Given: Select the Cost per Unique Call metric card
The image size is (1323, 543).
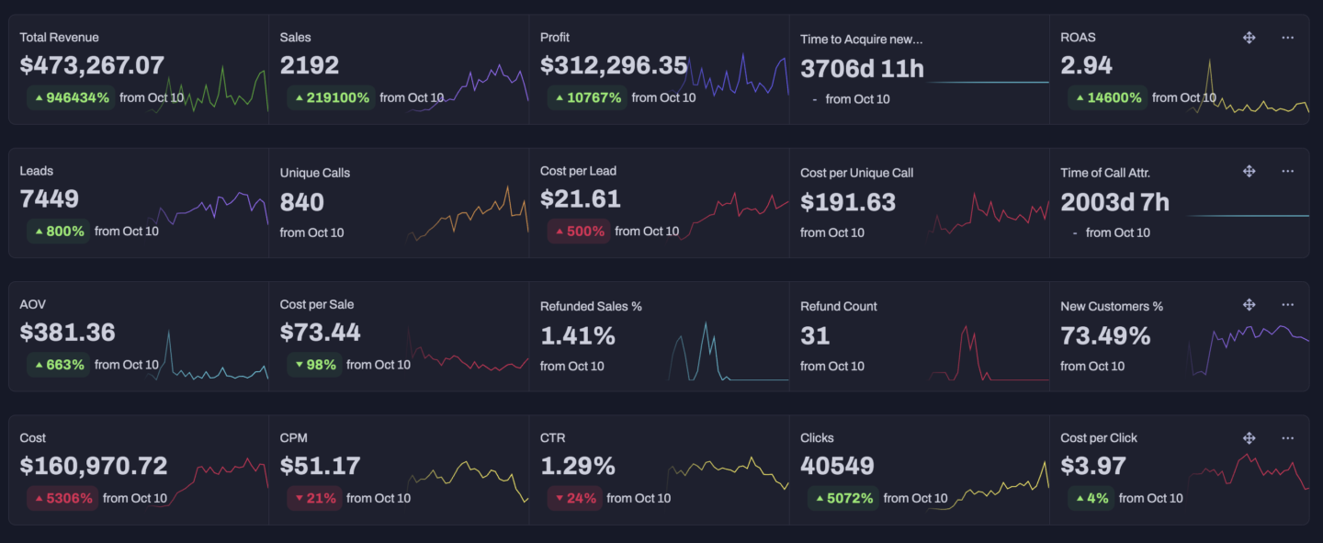Looking at the screenshot, I should point(919,202).
